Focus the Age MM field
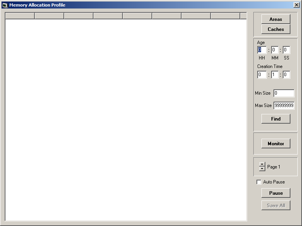The image size is (302, 226). tap(275, 50)
